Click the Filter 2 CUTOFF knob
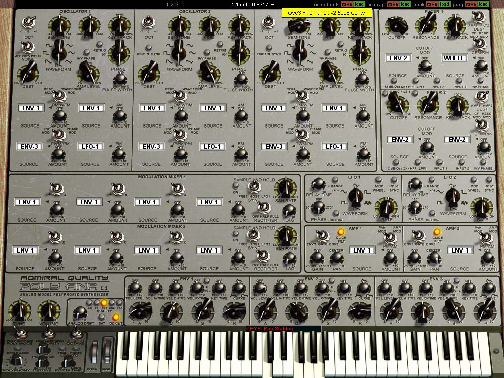This screenshot has height=378, width=504. click(x=398, y=105)
